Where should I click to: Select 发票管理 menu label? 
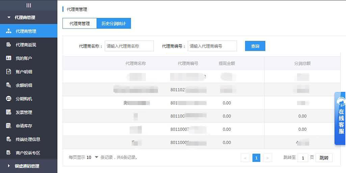point(24,112)
